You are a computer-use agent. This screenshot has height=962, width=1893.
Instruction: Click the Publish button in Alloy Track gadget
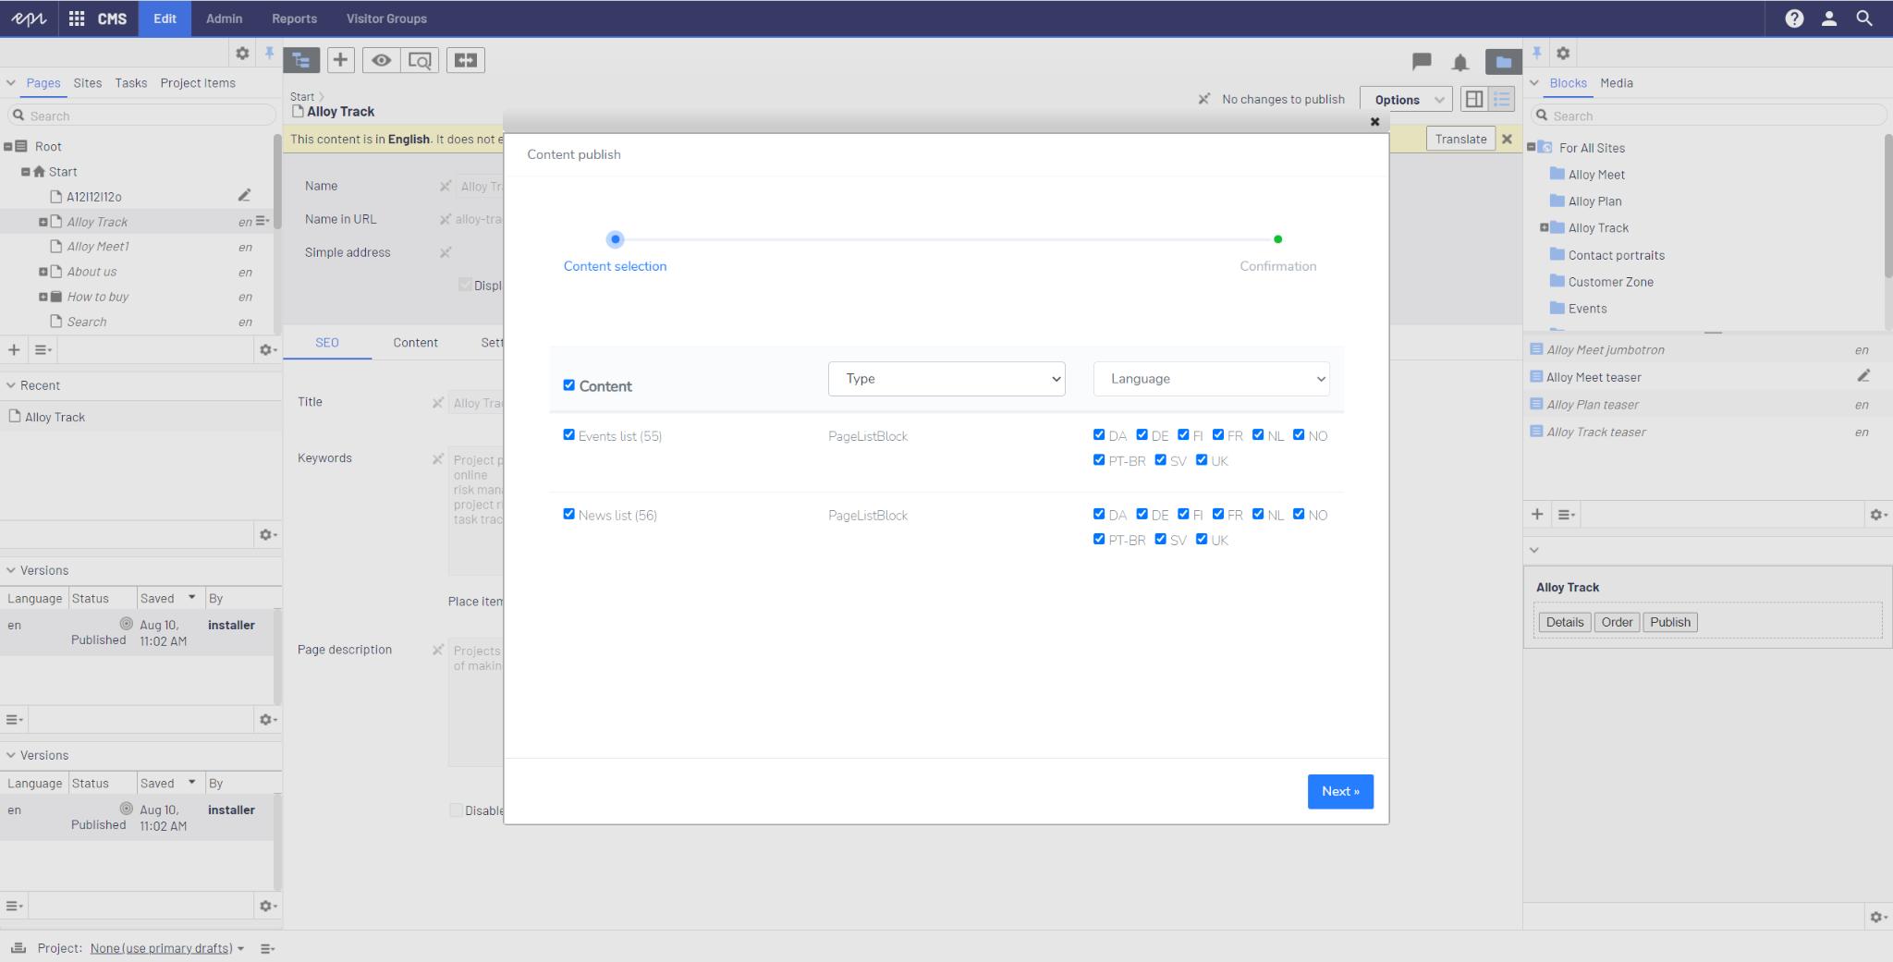point(1670,622)
